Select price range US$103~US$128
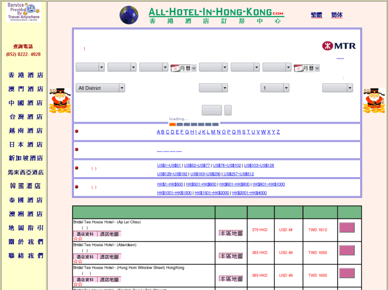 259,165
